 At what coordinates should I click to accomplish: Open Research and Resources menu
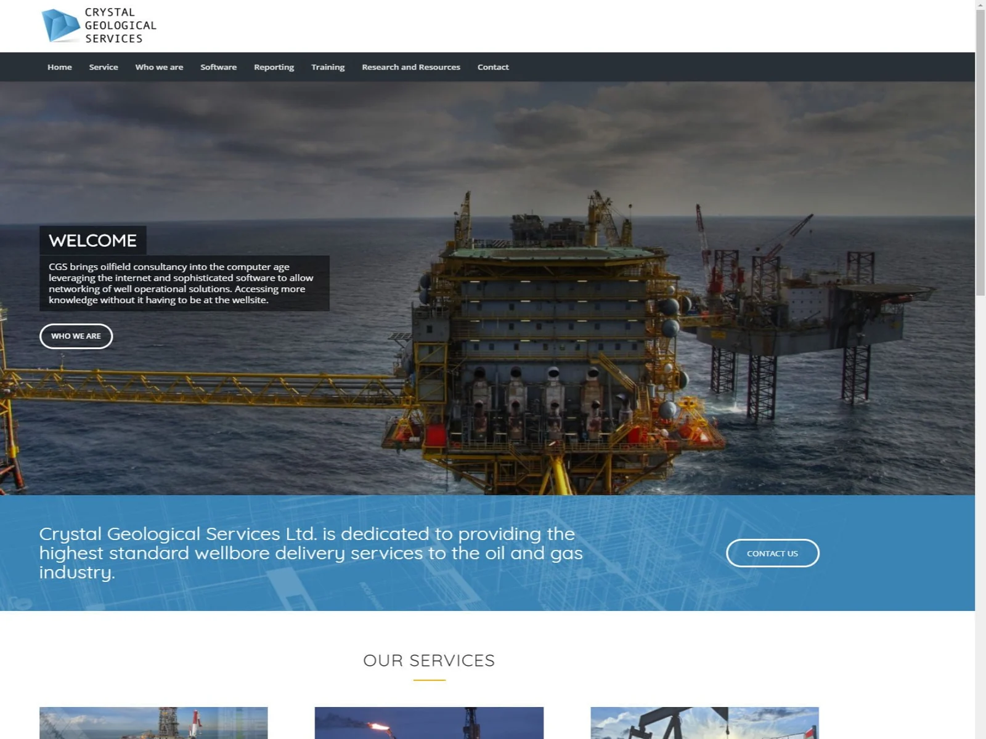(x=411, y=67)
